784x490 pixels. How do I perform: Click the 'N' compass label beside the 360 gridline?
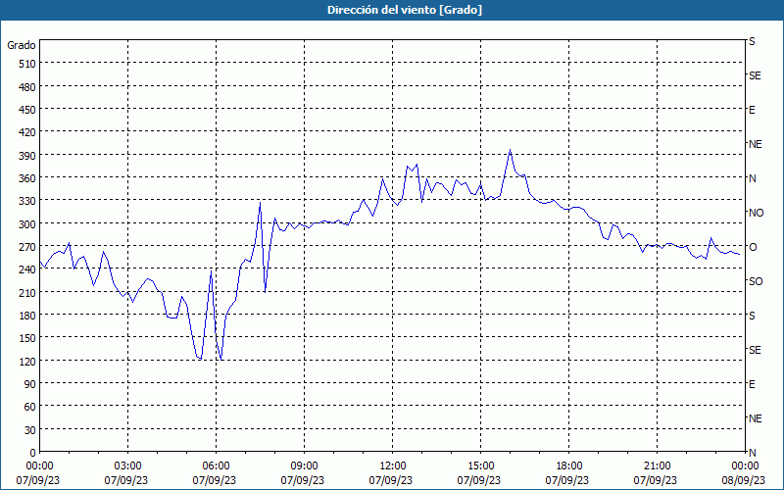[x=752, y=178]
